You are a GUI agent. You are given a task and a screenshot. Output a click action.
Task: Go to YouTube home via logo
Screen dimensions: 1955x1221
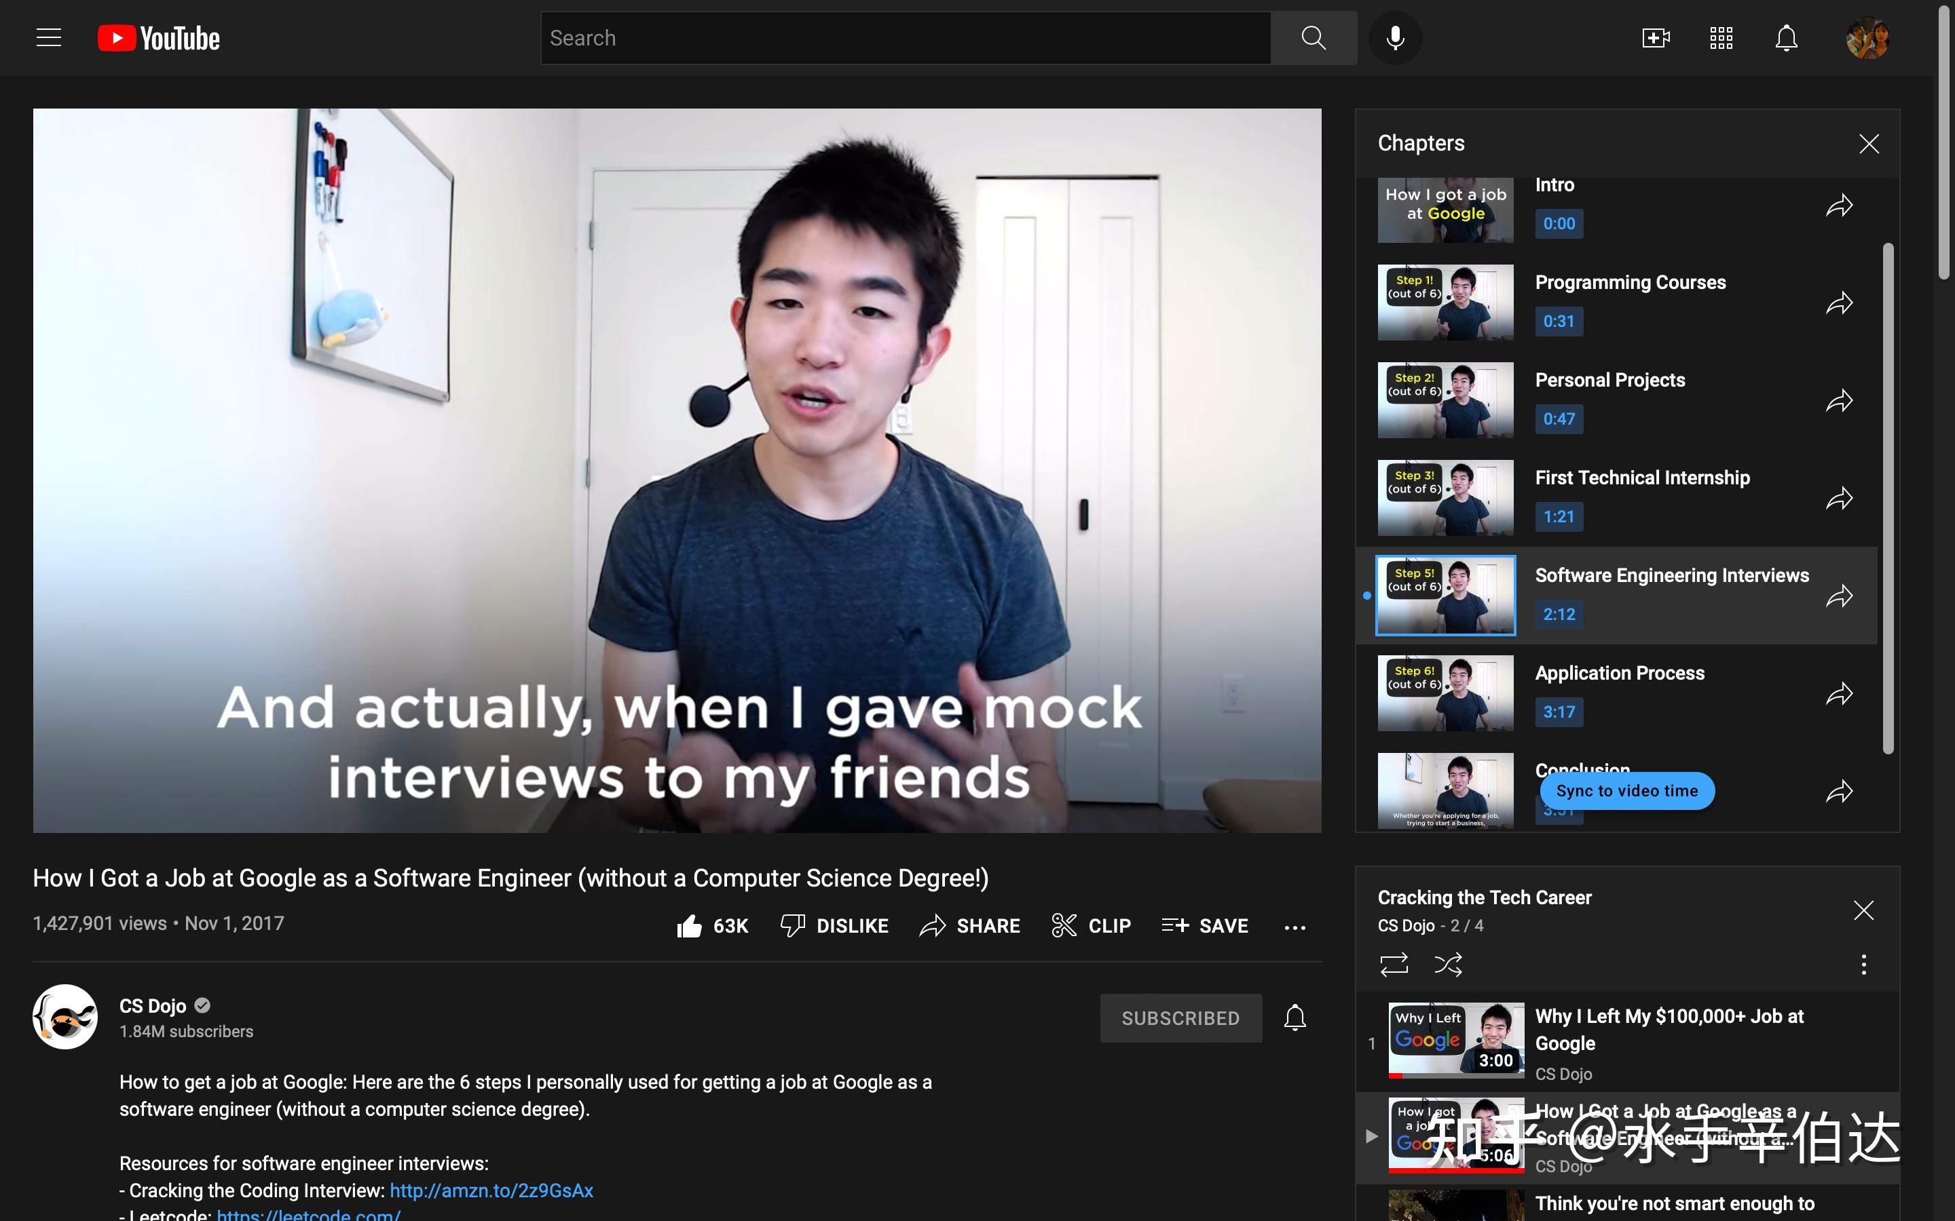[159, 38]
